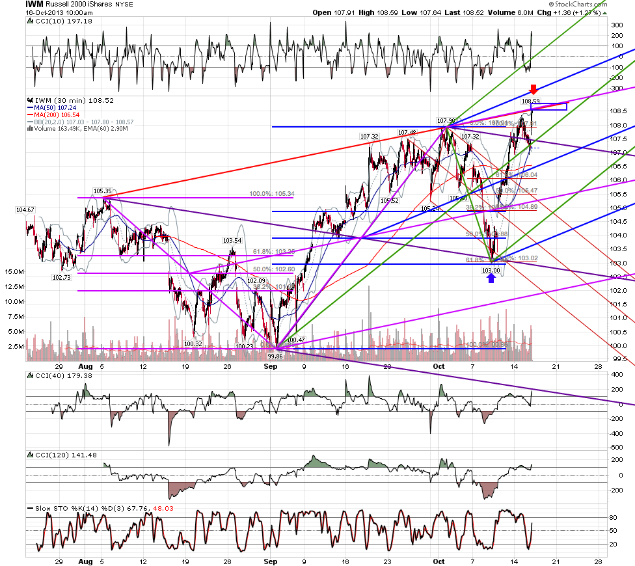The width and height of the screenshot is (635, 566).
Task: Click the green up triangle beside Chg
Action: point(604,13)
